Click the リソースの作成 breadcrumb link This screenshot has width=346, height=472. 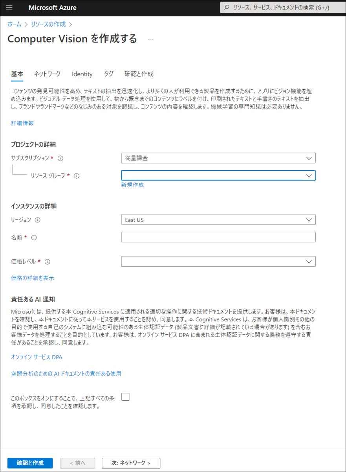pos(48,24)
